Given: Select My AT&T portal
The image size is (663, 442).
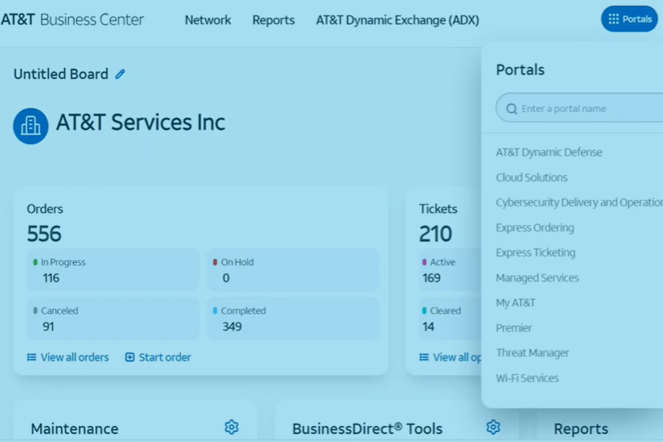Looking at the screenshot, I should [516, 303].
